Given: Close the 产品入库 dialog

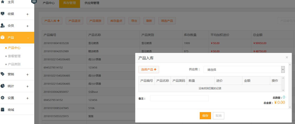Looking at the screenshot, I should click(x=287, y=58).
